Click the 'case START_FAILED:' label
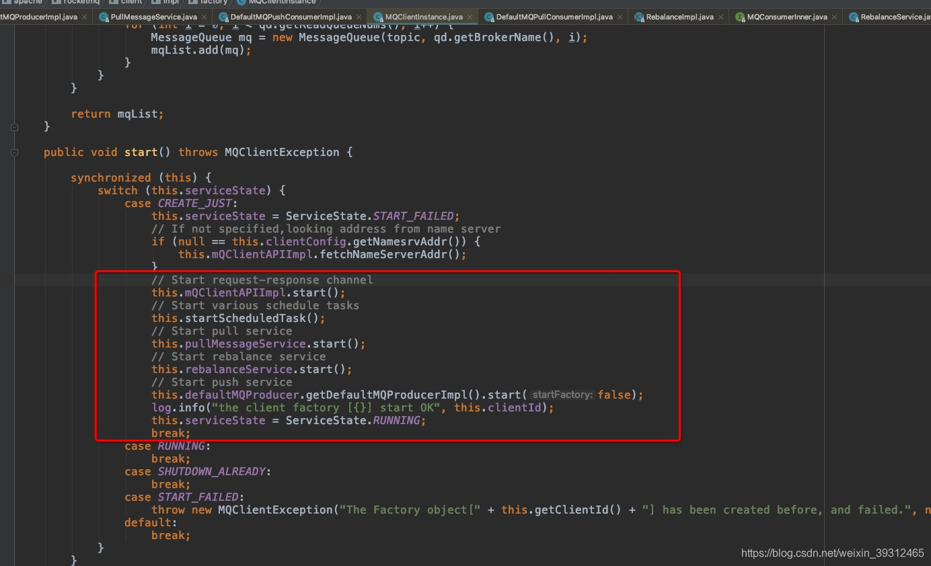Image resolution: width=931 pixels, height=566 pixels. point(184,497)
